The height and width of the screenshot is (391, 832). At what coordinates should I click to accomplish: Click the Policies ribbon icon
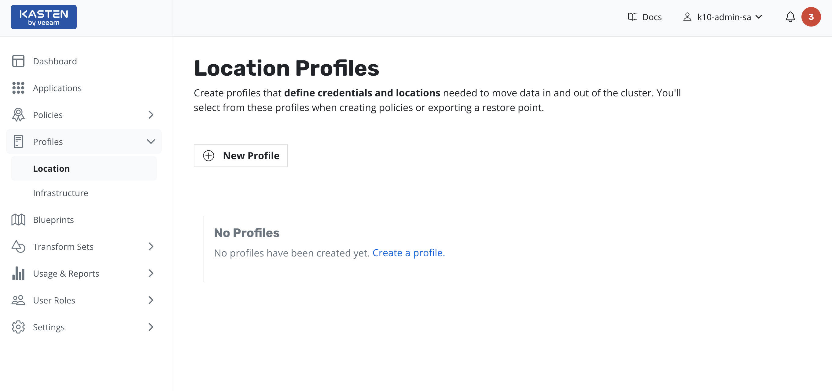(18, 115)
